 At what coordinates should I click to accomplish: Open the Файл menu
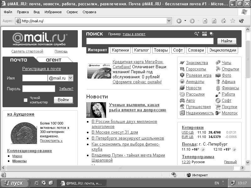8,12
